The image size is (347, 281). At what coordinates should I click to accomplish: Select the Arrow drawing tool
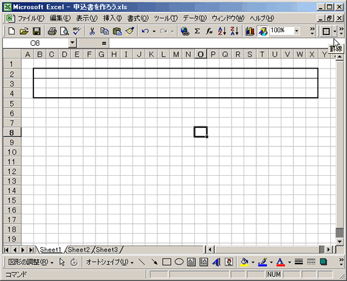coord(154,262)
